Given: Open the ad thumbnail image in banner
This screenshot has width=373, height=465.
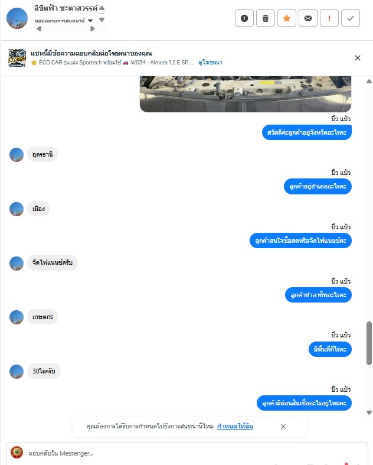Looking at the screenshot, I should [17, 58].
